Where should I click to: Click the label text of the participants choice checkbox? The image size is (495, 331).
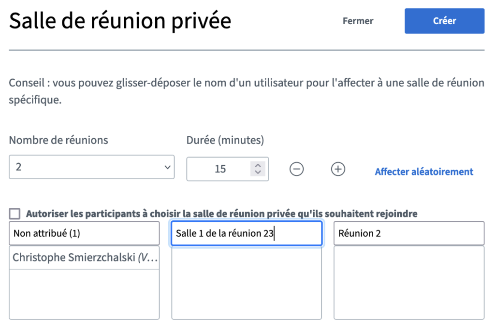pos(221,214)
